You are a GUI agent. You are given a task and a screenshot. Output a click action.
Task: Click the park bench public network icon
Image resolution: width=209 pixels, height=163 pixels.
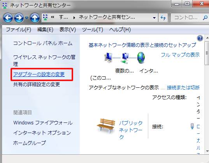pyautogui.click(x=106, y=126)
